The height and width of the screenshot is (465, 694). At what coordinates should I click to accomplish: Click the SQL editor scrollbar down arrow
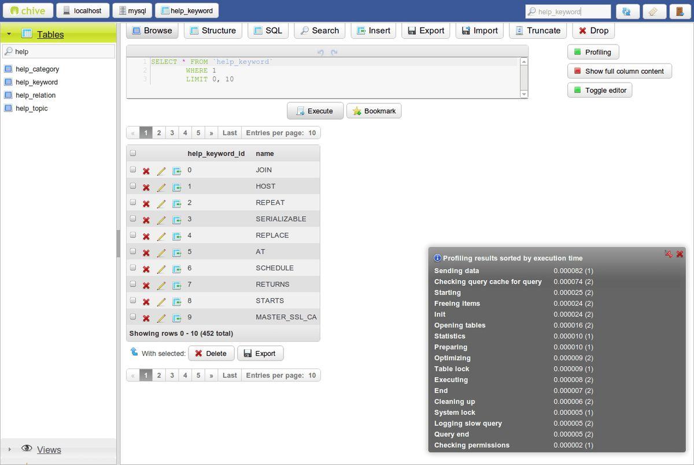coord(524,94)
